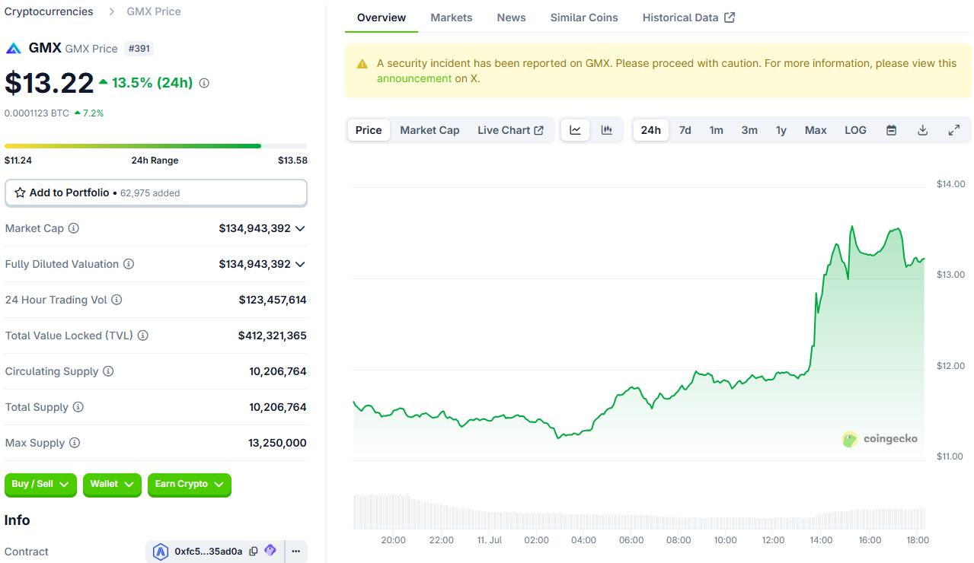Open the Similar Coins tab
Viewport: 974px width, 563px height.
click(584, 17)
